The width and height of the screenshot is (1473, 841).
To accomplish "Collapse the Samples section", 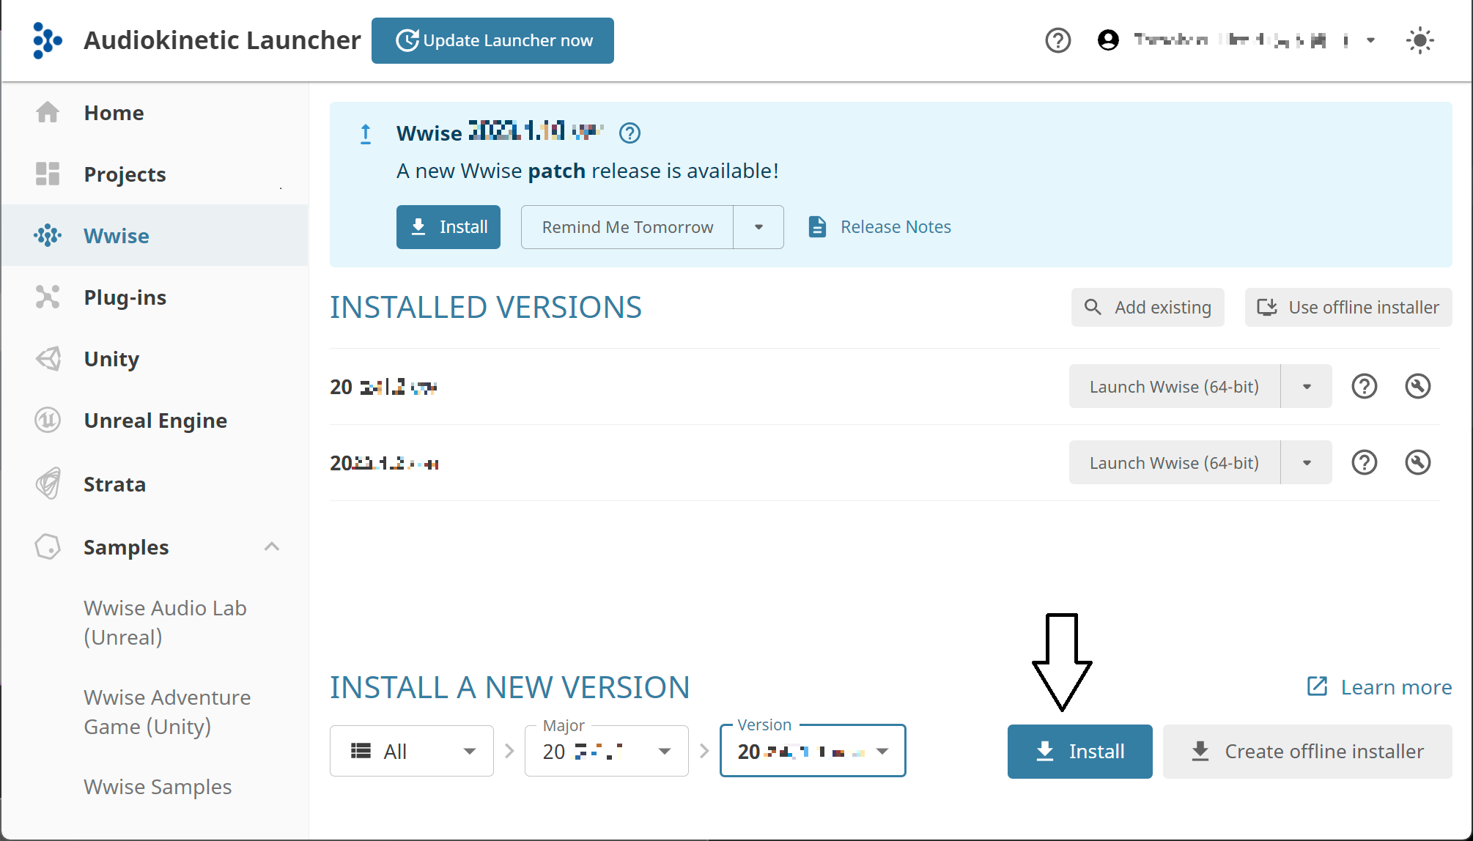I will 272,547.
